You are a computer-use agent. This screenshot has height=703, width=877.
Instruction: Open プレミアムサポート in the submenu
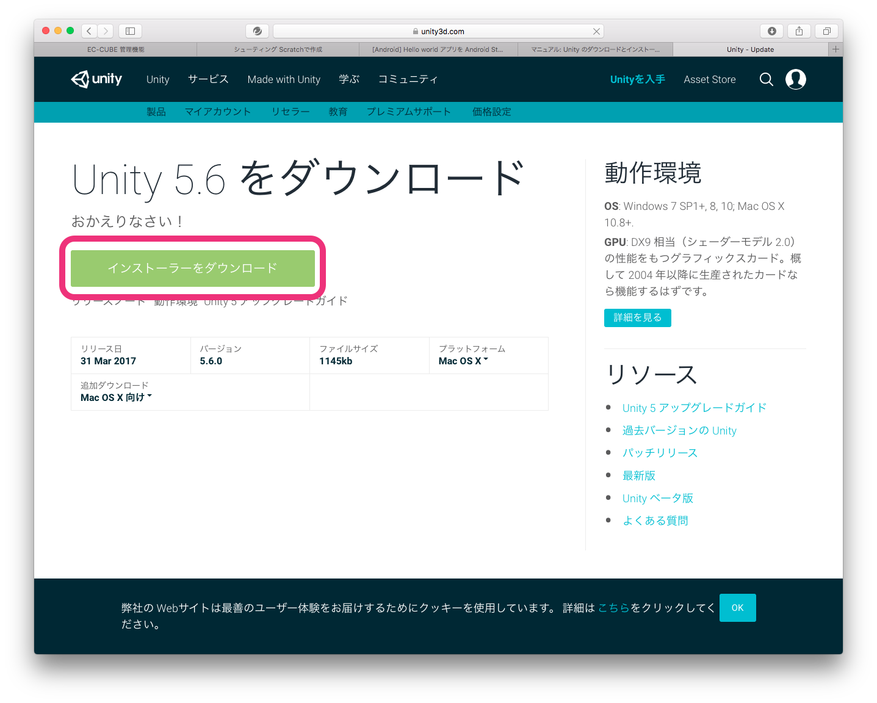click(x=408, y=112)
